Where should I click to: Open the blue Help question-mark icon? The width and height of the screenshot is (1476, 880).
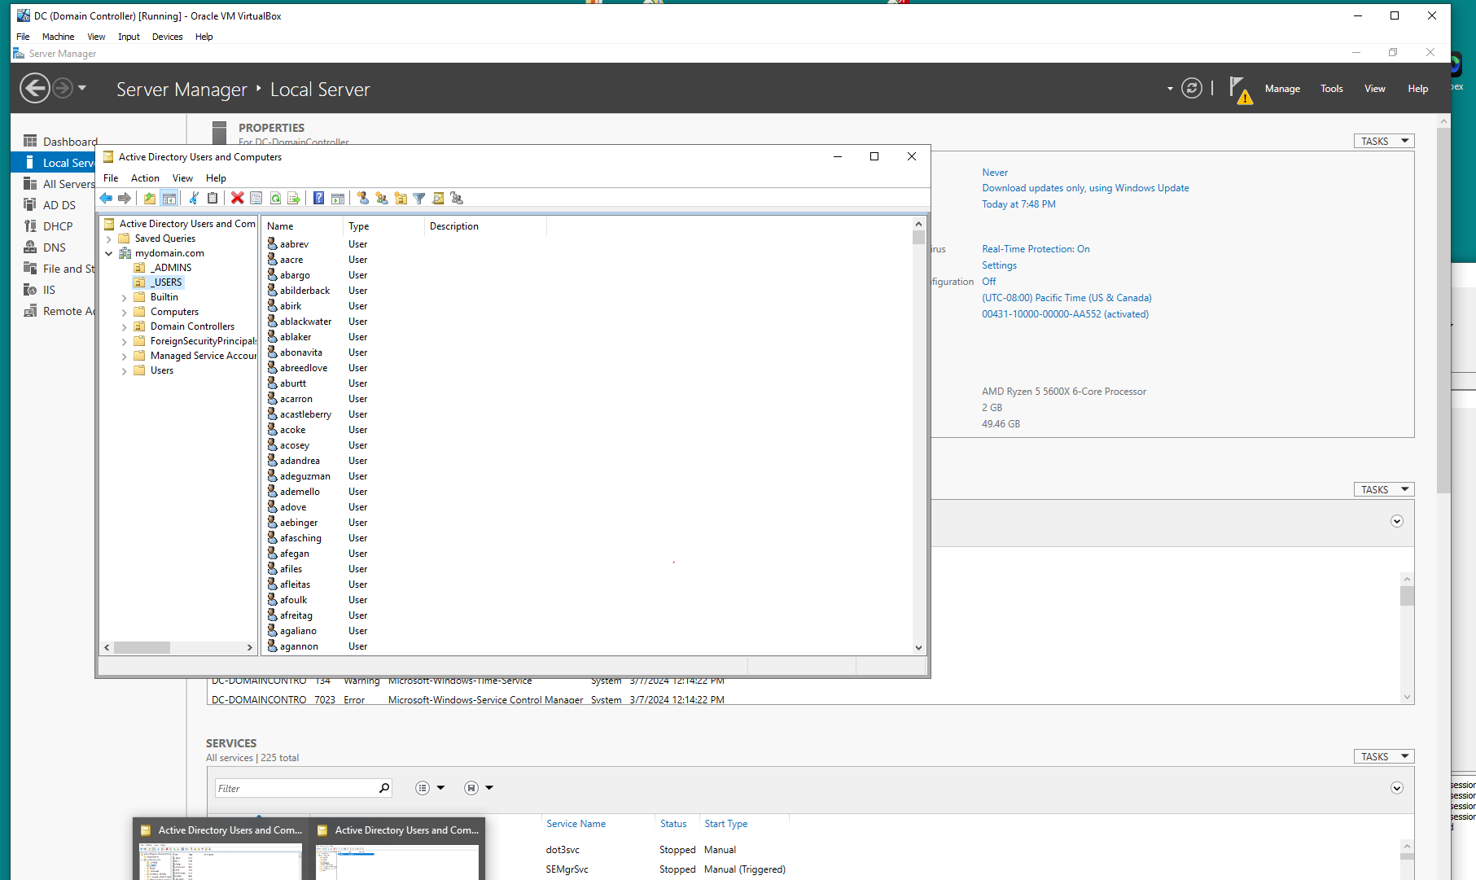click(318, 198)
